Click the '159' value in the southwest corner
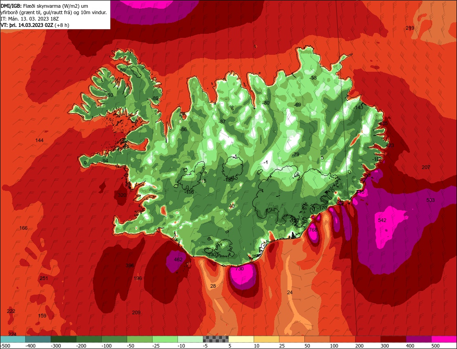Viewport: 457px width, 349px height. tap(42, 316)
